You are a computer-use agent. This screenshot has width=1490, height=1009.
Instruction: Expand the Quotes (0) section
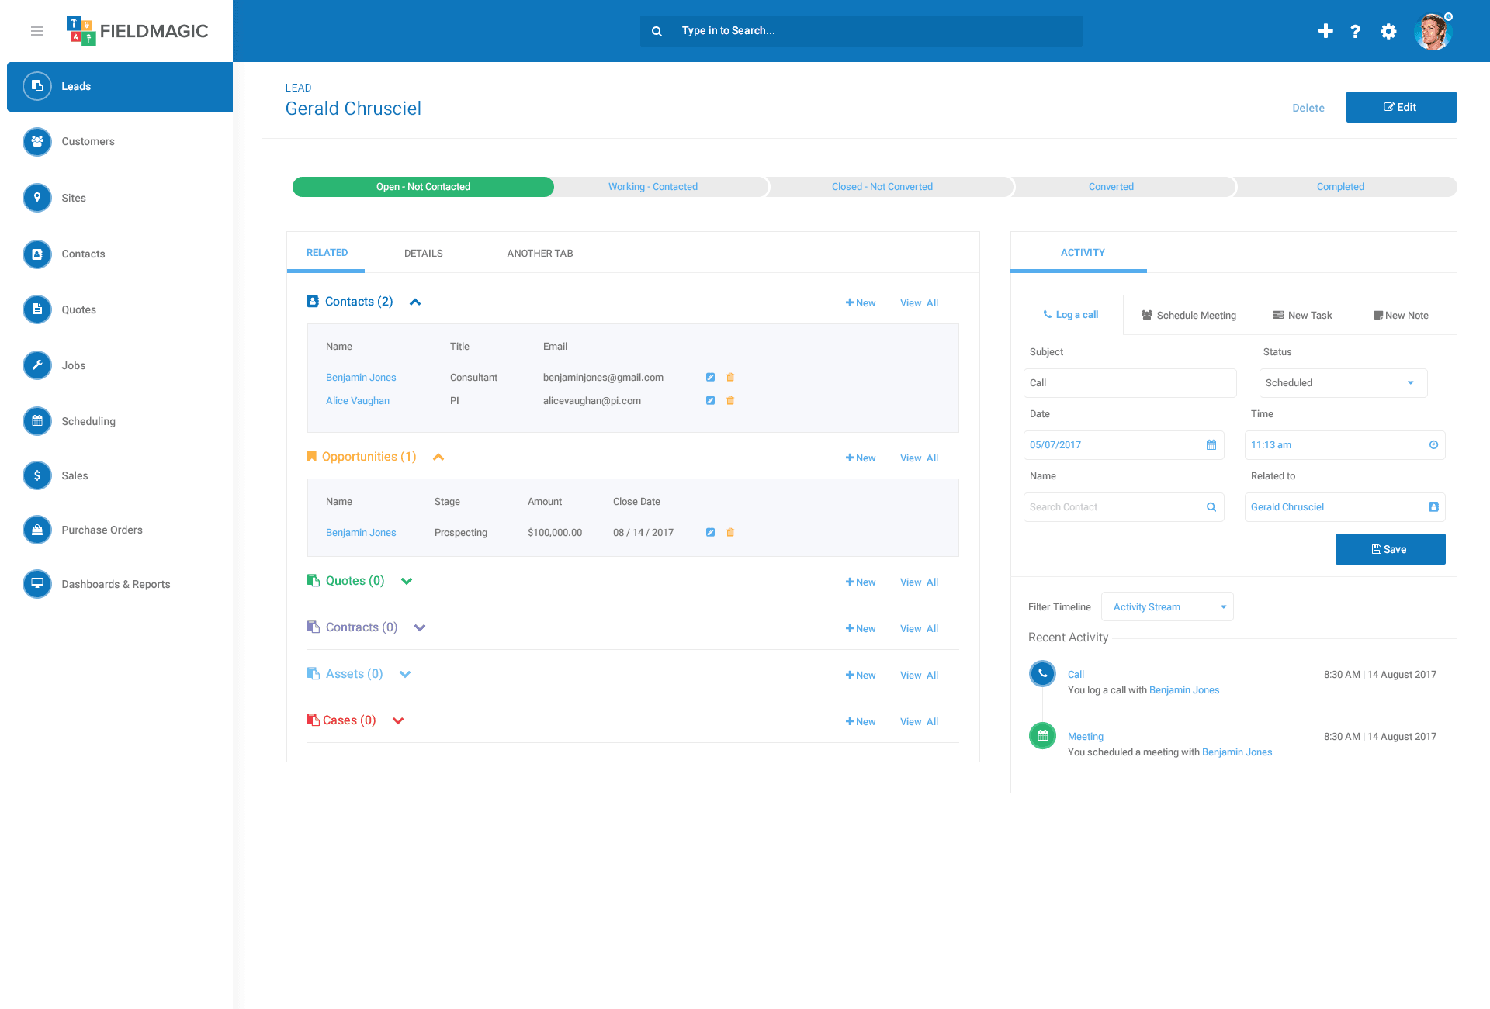407,582
